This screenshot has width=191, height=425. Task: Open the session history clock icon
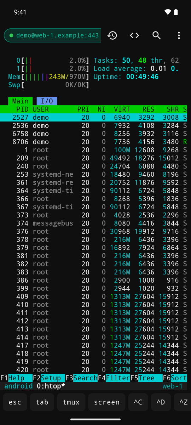112,35
